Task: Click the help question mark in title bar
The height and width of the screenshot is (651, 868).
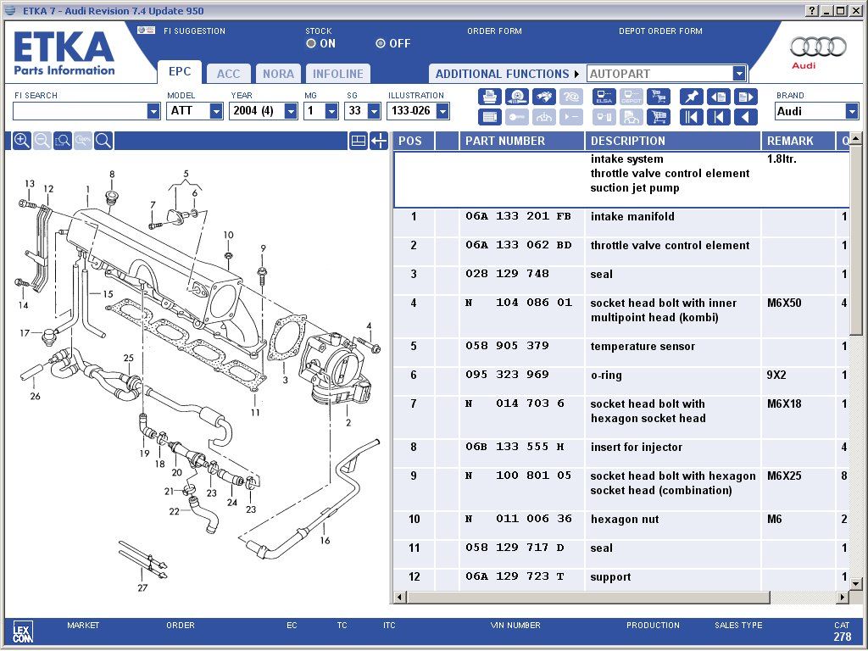Action: pyautogui.click(x=812, y=11)
